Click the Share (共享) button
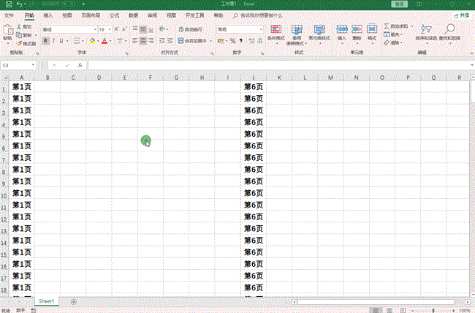Screen dimensions: 475x313 (x=463, y=15)
